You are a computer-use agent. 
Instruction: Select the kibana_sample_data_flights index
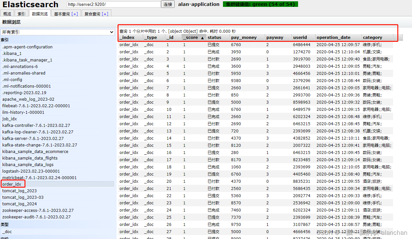30,158
